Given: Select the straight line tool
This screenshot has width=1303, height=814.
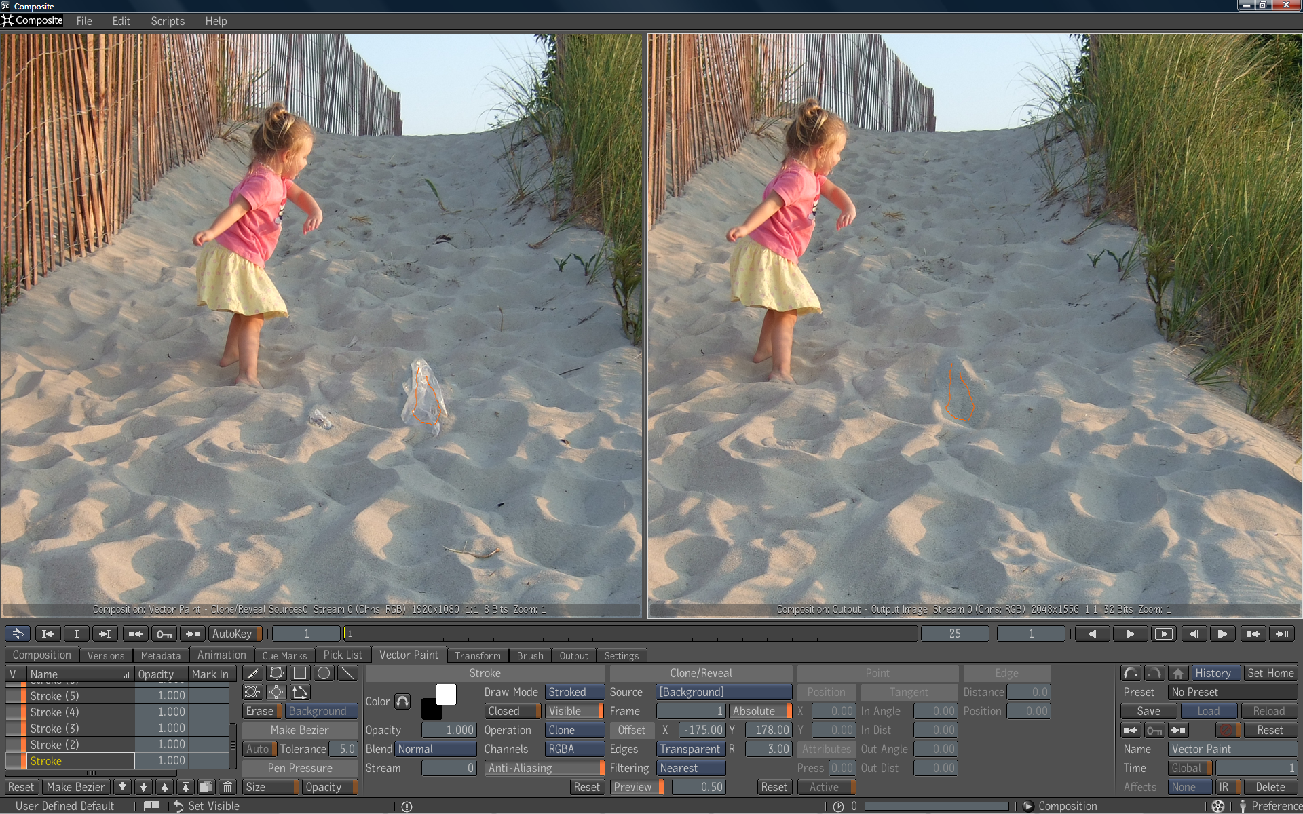Looking at the screenshot, I should tap(347, 673).
